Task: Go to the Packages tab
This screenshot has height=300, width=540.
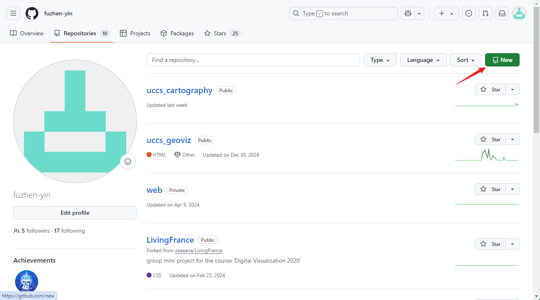Action: point(177,33)
